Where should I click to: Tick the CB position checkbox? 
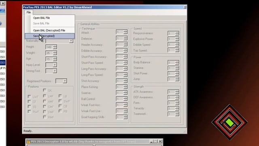tap(60, 106)
